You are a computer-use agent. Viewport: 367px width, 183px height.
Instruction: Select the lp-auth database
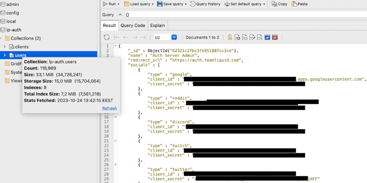pos(14,30)
